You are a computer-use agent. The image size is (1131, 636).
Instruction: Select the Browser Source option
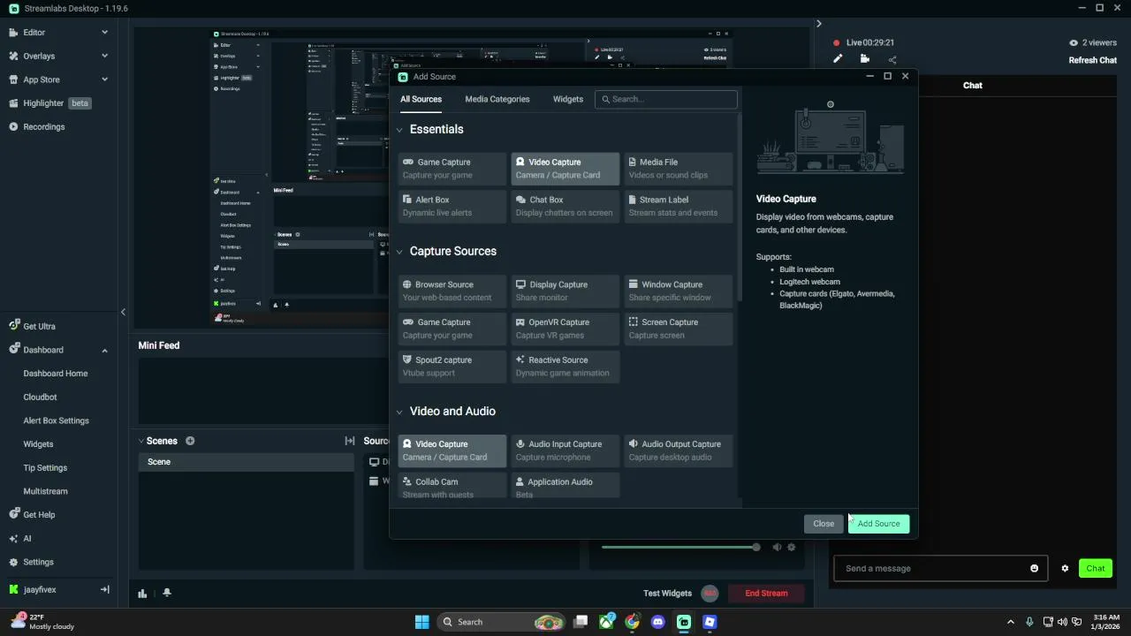tap(452, 291)
